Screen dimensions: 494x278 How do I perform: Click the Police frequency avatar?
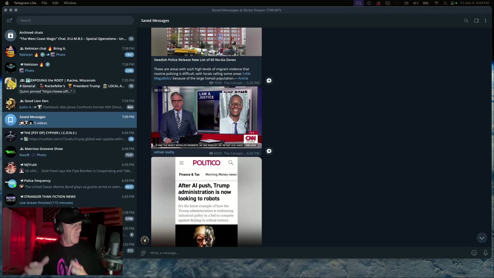pos(10,183)
